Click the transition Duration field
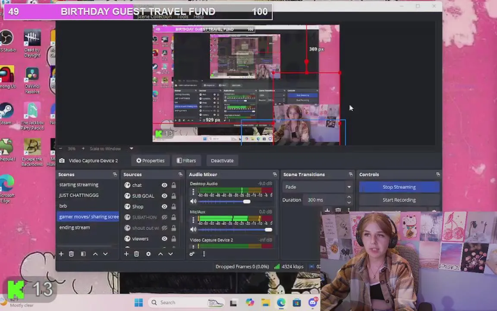 (325, 200)
